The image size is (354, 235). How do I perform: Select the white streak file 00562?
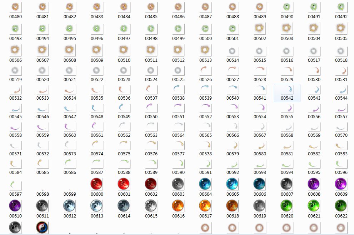coord(124,126)
